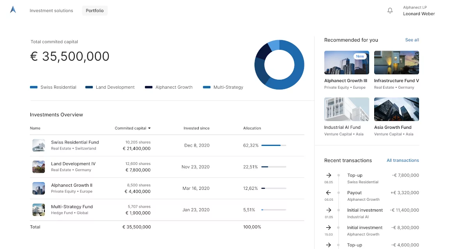Click the Land Development IV row thumbnail

point(39,167)
